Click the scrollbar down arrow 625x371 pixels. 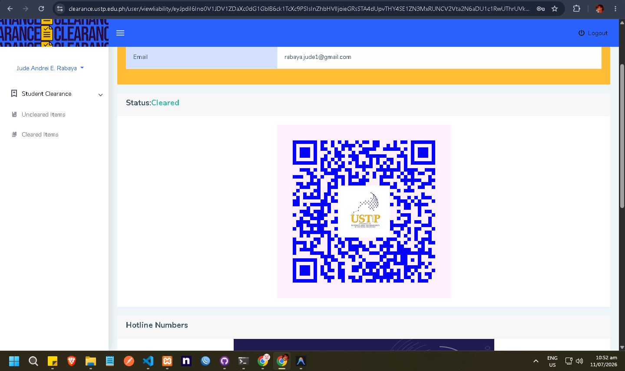(x=622, y=347)
